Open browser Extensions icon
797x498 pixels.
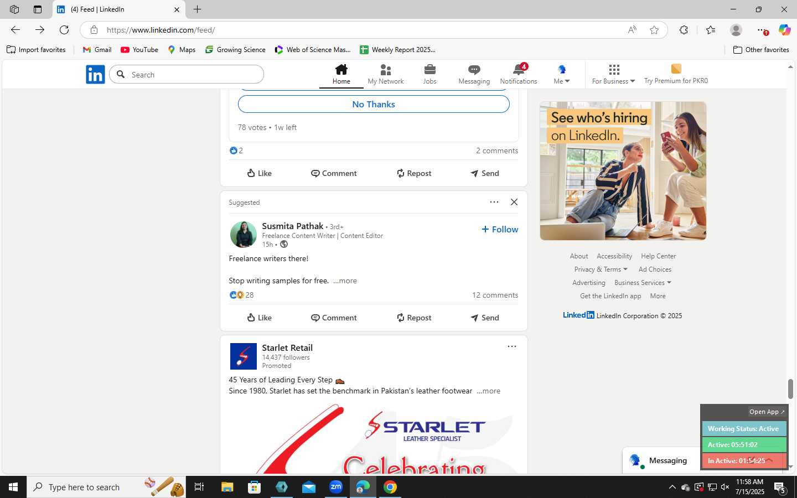tap(684, 30)
